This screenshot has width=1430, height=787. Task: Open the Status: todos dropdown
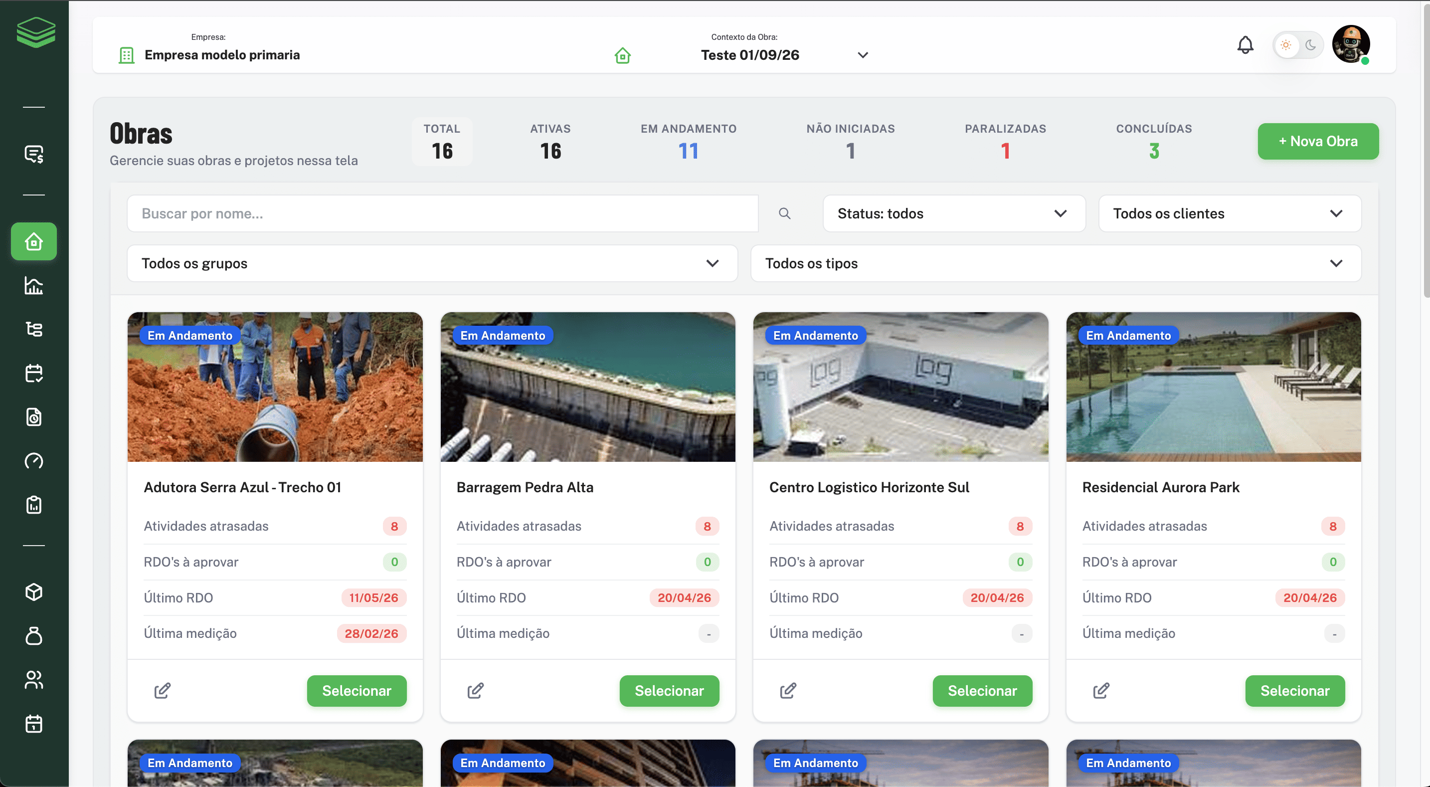[954, 213]
